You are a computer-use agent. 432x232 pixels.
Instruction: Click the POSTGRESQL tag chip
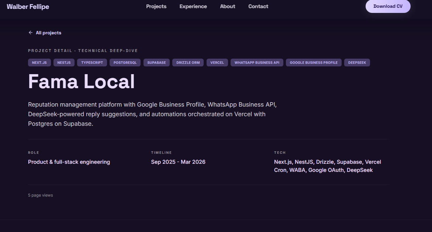[125, 63]
